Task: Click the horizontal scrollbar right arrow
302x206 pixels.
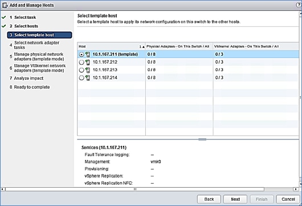Action: pos(296,189)
